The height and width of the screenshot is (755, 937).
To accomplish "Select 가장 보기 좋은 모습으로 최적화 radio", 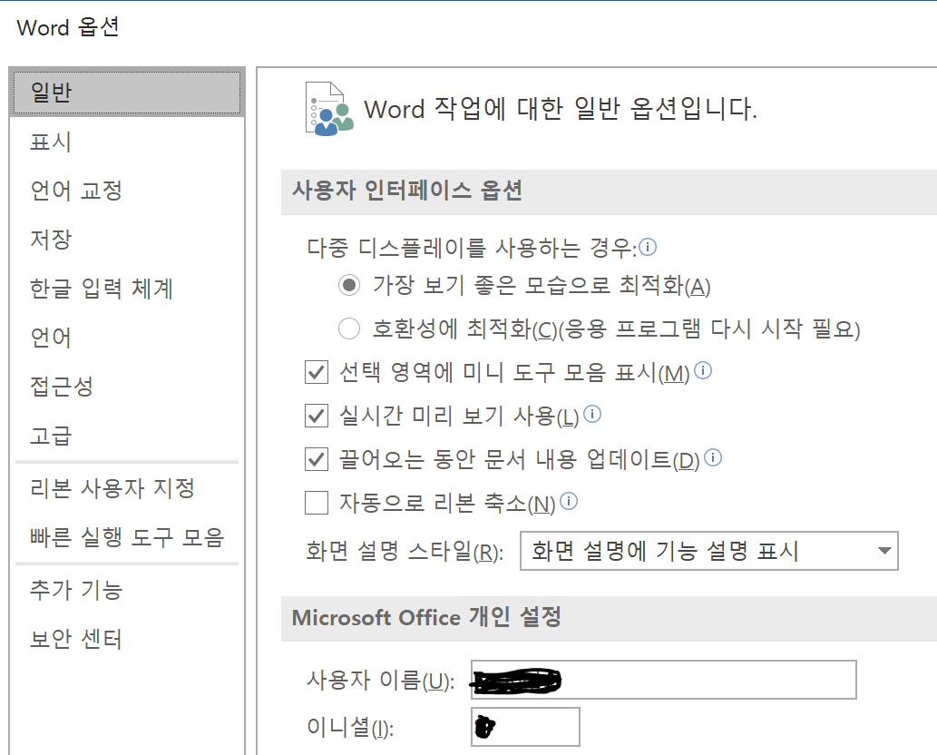I will click(x=349, y=285).
